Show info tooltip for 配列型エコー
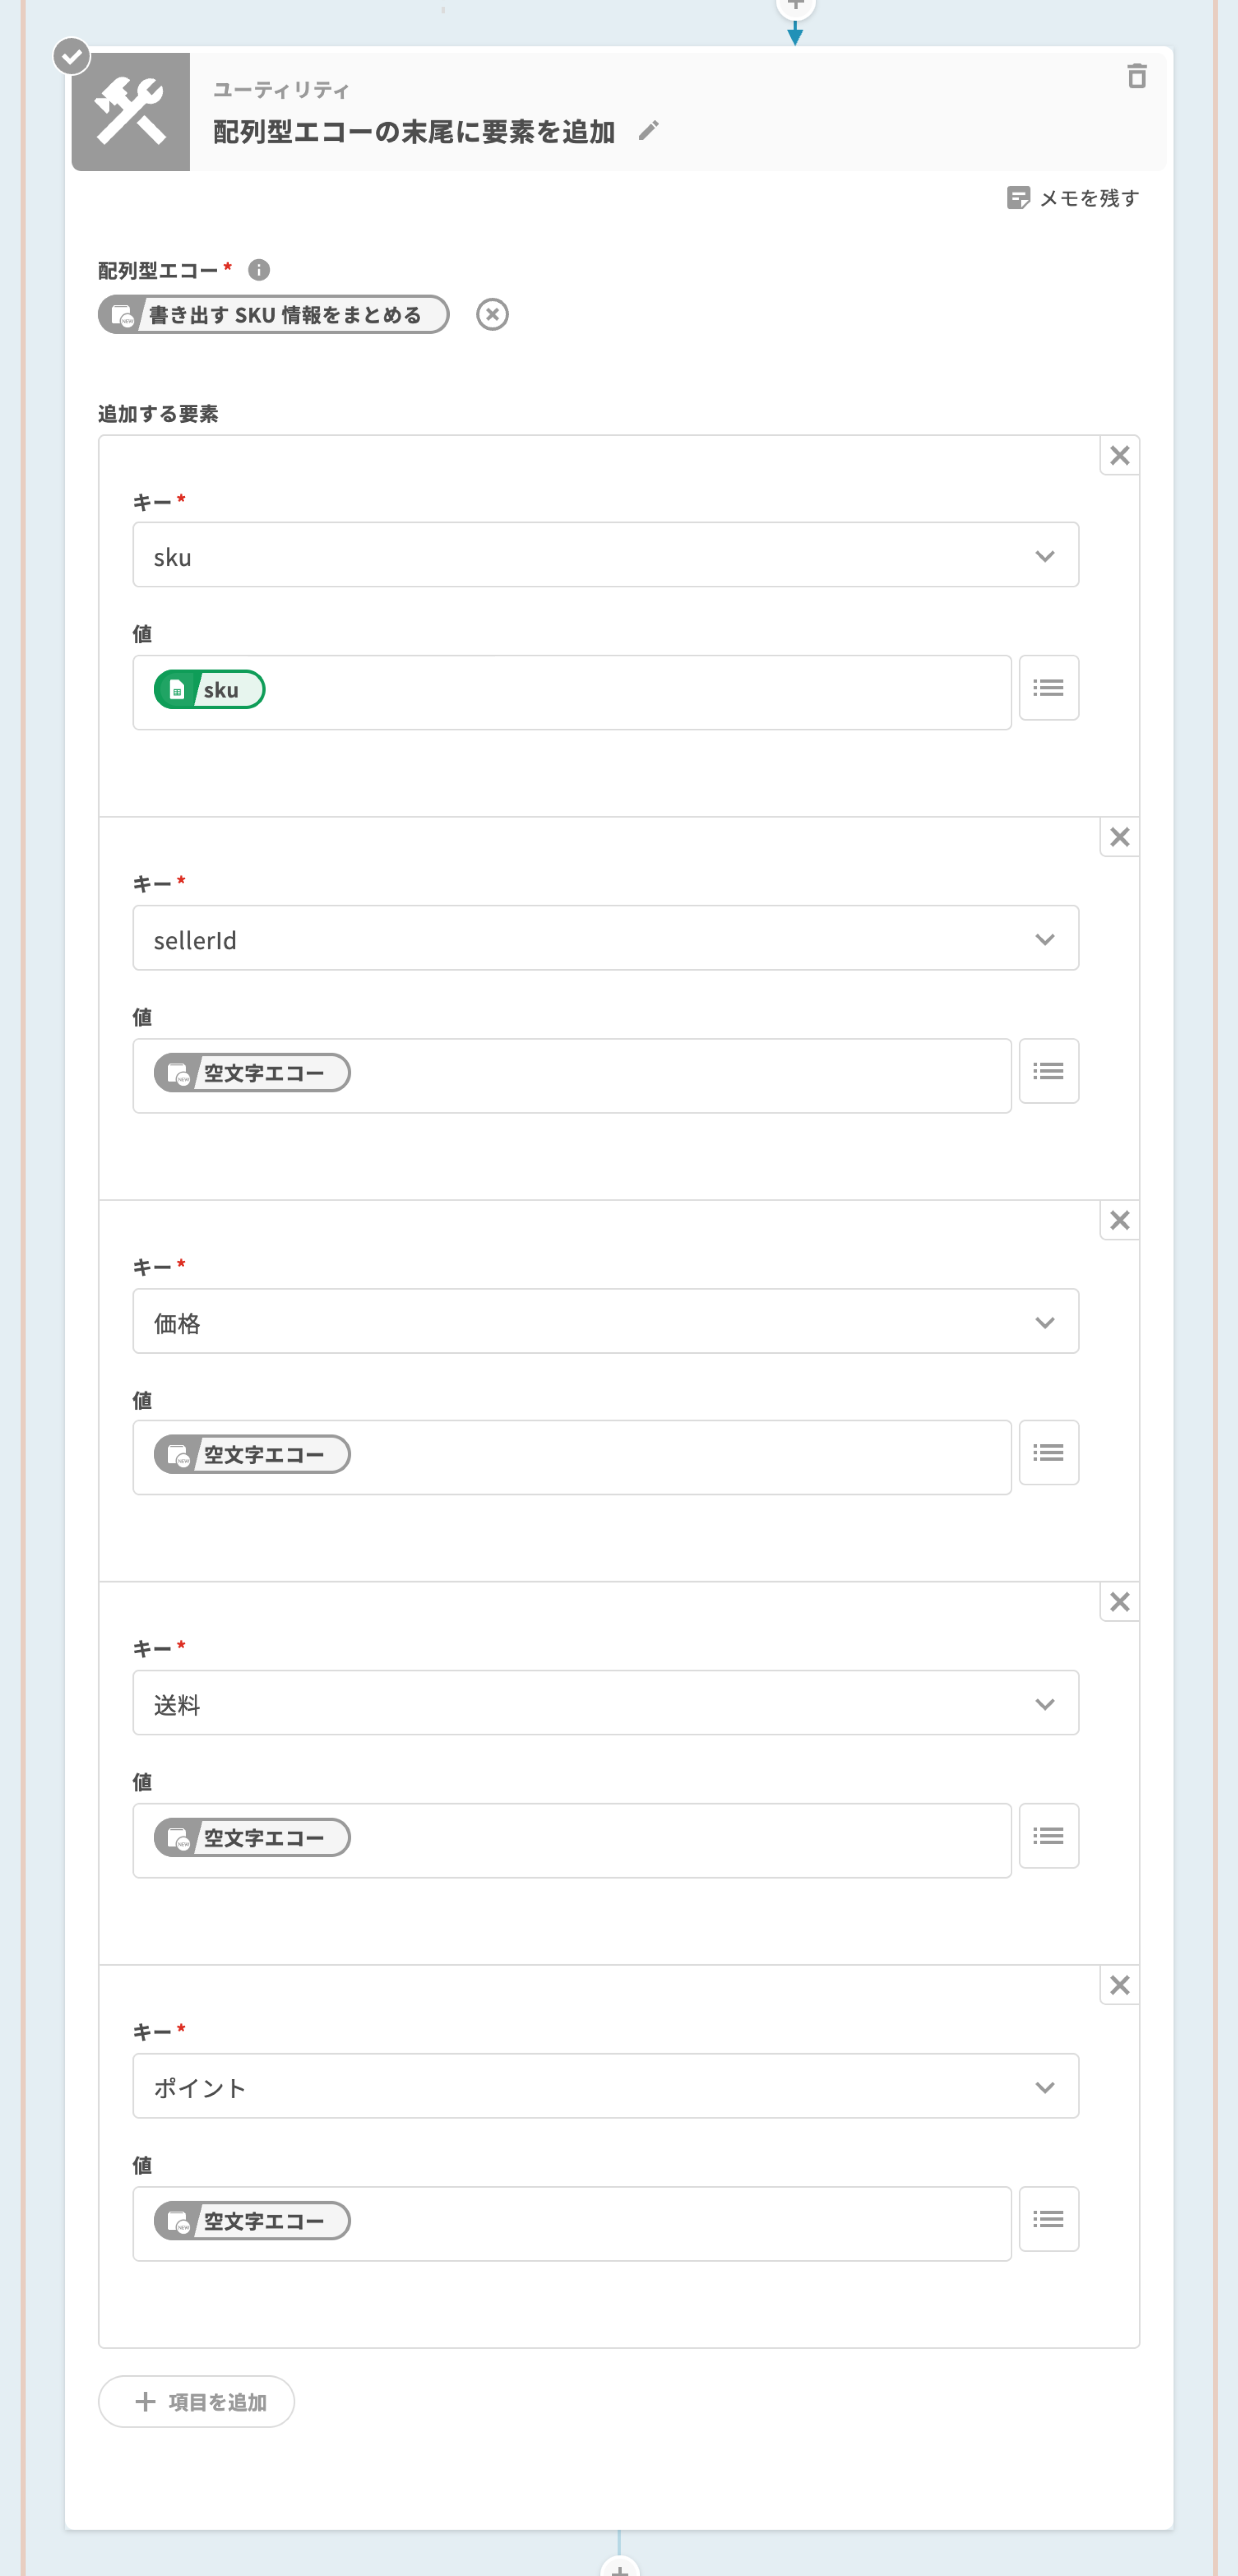This screenshot has height=2576, width=1238. 259,270
